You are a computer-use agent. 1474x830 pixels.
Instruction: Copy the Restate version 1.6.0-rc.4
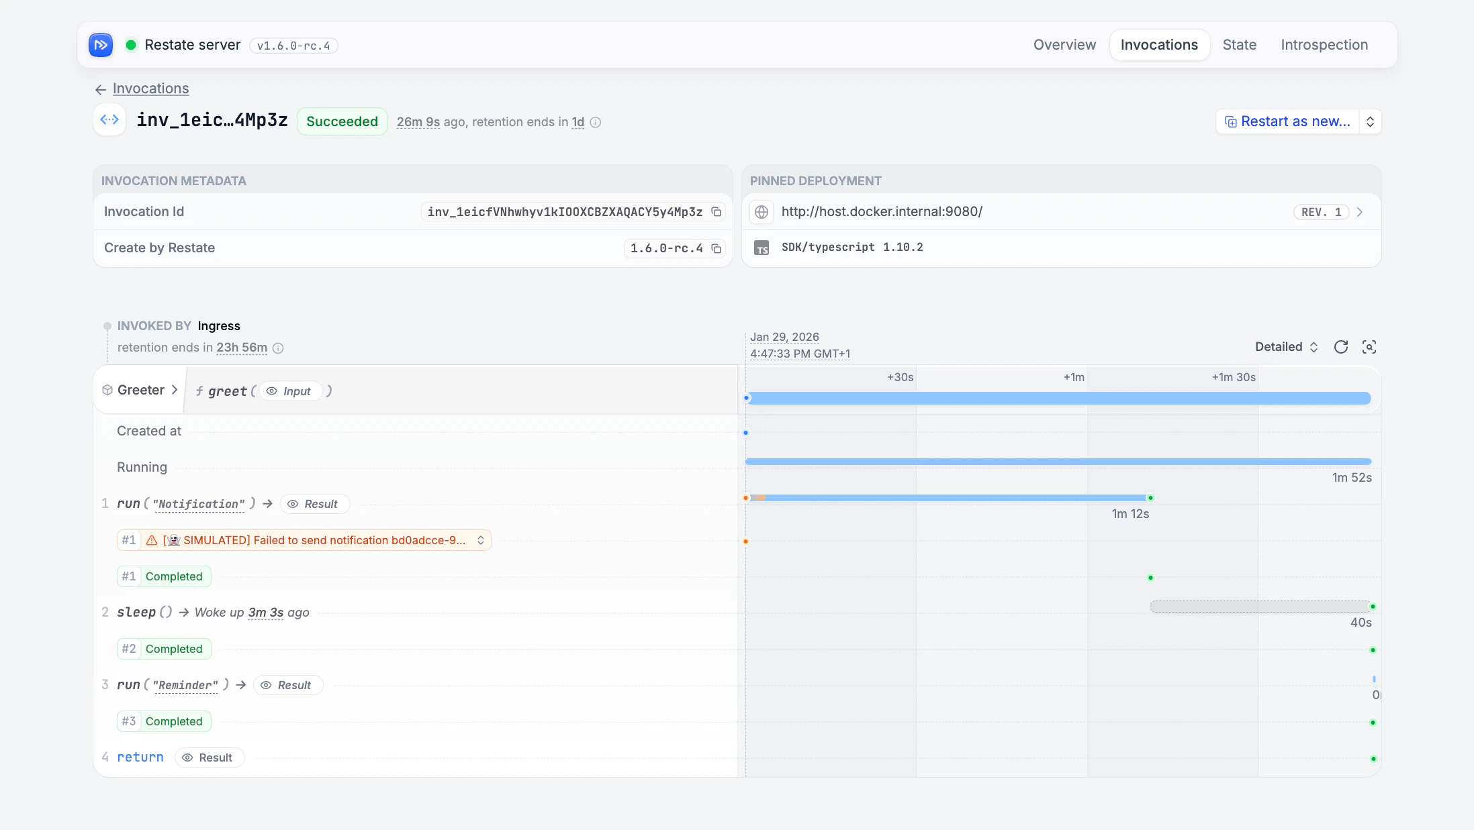coord(716,248)
